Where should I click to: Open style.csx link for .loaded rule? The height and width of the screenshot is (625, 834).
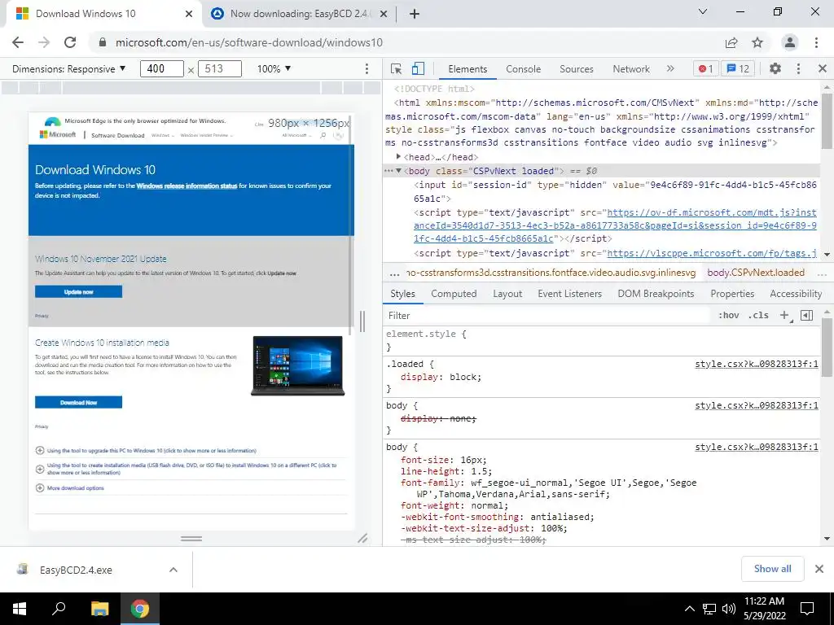point(757,364)
